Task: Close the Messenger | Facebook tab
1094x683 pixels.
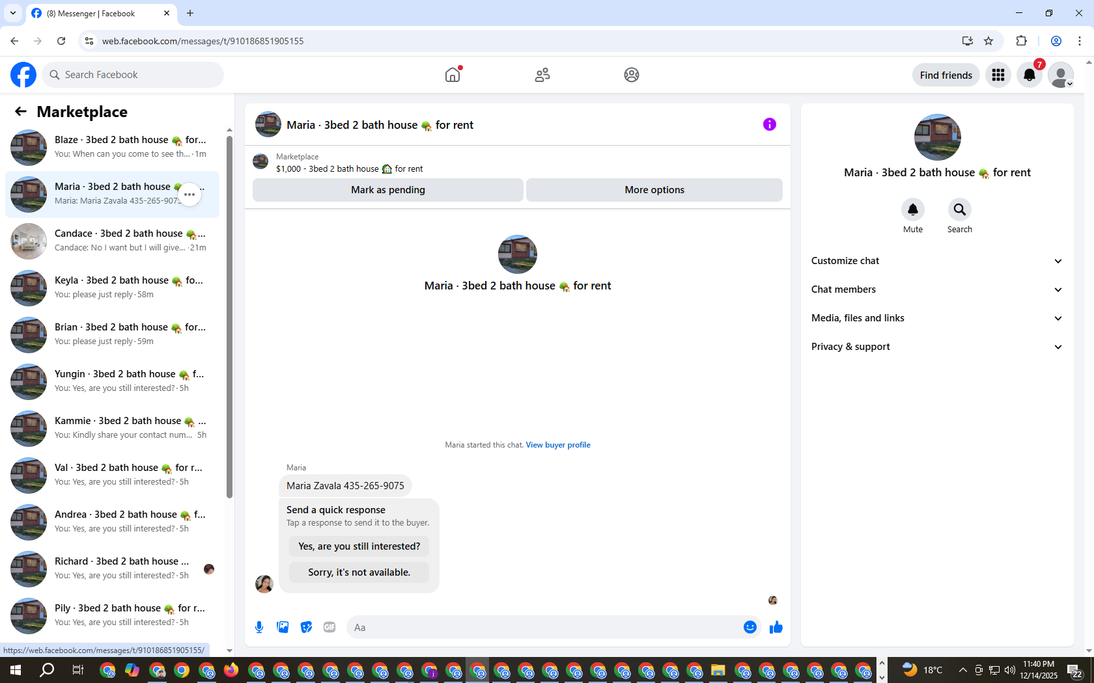Action: tap(167, 13)
